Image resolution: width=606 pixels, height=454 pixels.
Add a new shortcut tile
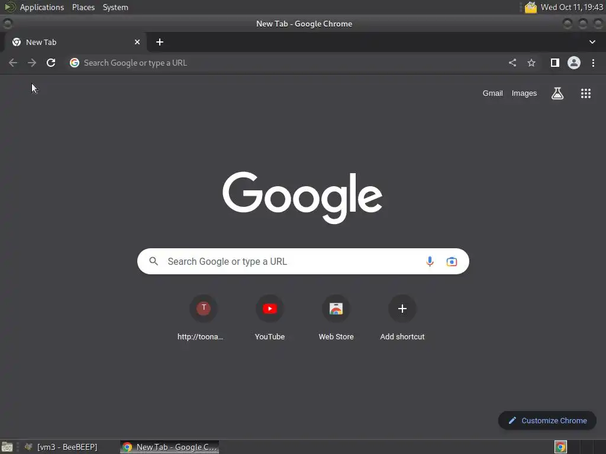(402, 317)
